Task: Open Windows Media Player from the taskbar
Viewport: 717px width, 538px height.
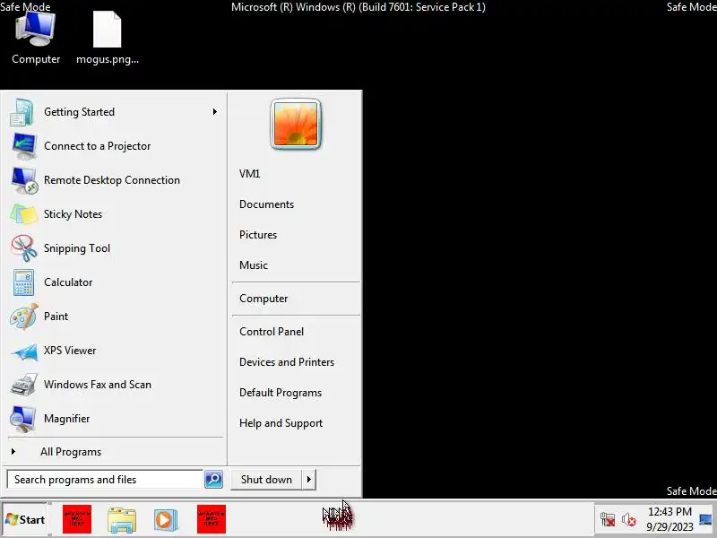Action: [x=166, y=520]
